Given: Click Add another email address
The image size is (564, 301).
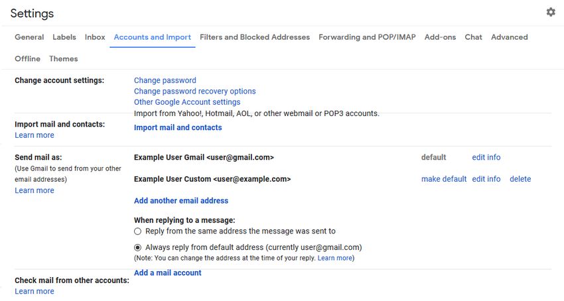Looking at the screenshot, I should click(x=181, y=201).
